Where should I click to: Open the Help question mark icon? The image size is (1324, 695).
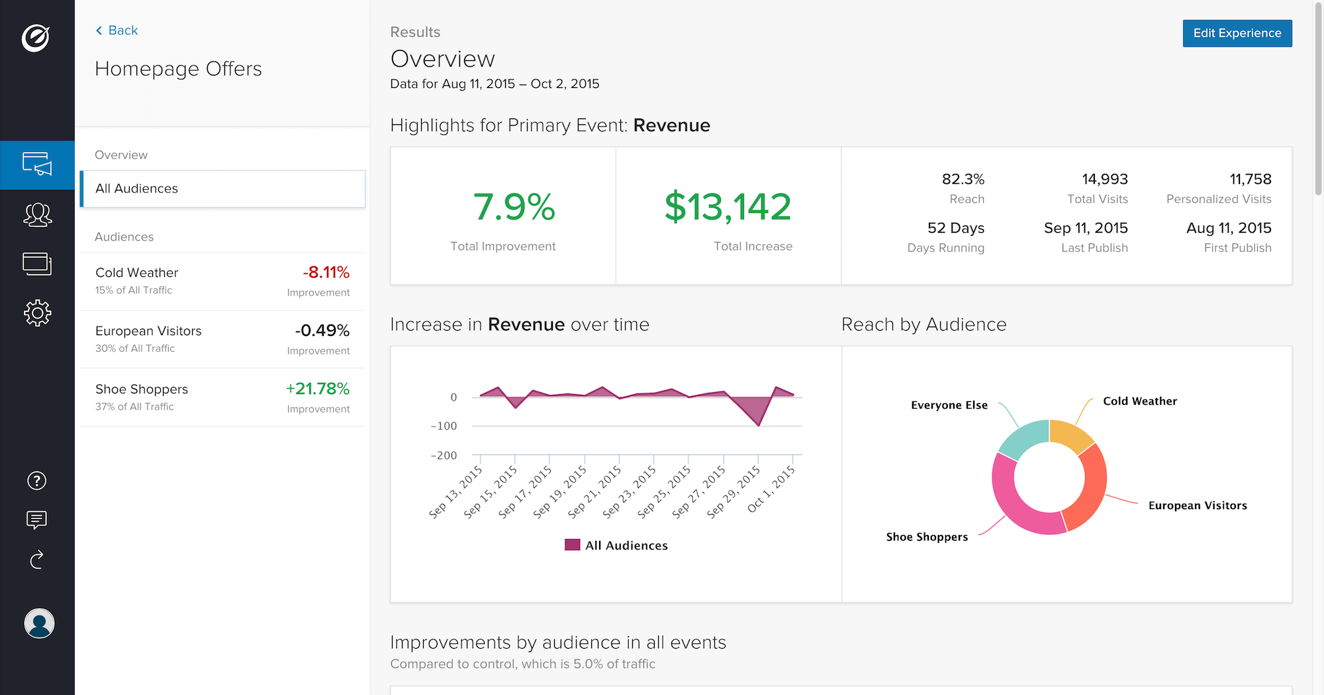pyautogui.click(x=37, y=481)
